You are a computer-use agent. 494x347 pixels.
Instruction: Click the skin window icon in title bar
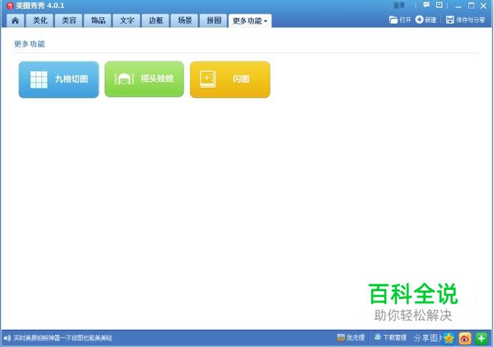439,5
